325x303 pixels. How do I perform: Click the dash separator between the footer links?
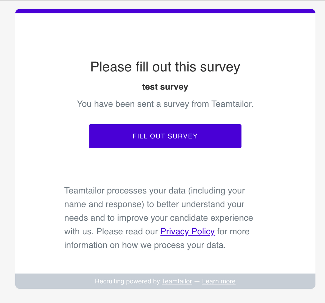point(197,281)
